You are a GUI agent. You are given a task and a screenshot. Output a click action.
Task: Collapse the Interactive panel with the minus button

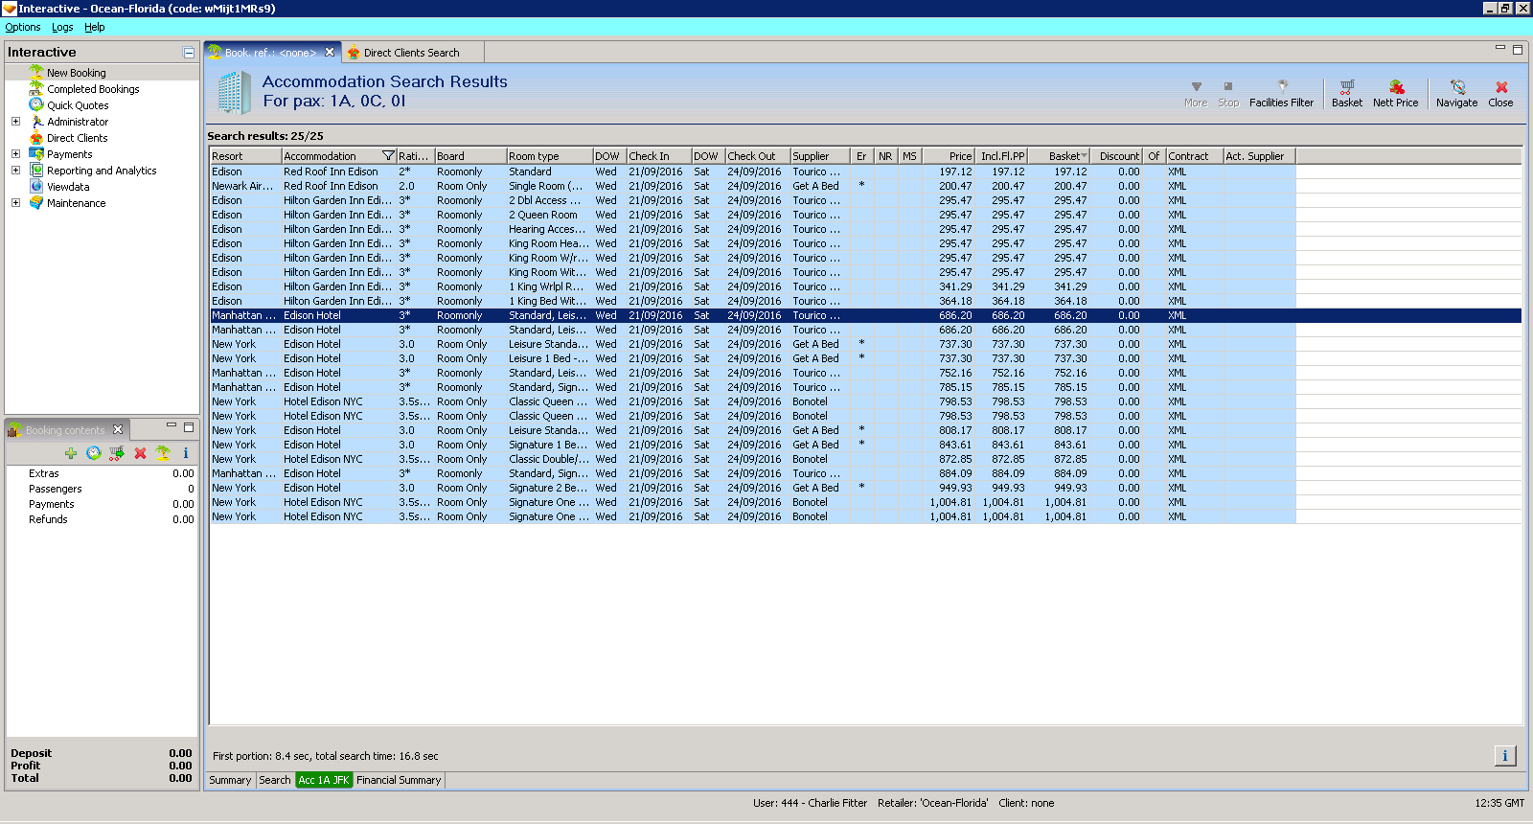click(189, 53)
